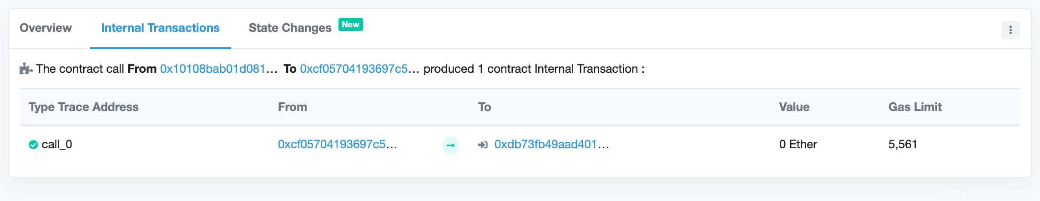Select the call_0 trace address entry

point(57,145)
